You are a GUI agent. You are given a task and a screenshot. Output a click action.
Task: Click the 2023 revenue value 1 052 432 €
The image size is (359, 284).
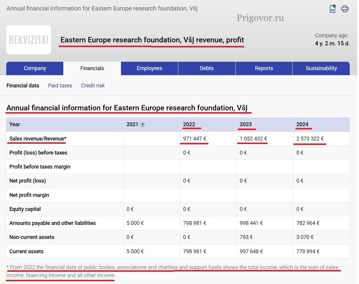[253, 138]
